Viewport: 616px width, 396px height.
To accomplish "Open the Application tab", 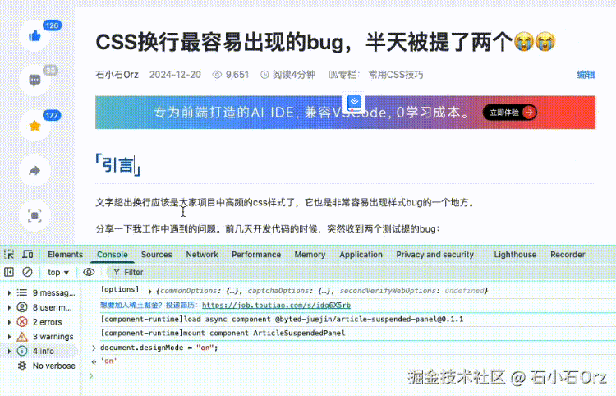I will click(x=361, y=254).
